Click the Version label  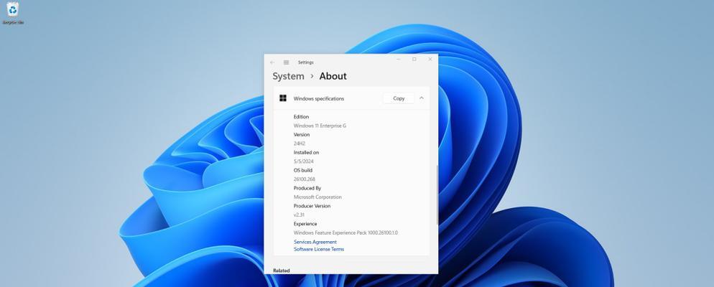(302, 135)
